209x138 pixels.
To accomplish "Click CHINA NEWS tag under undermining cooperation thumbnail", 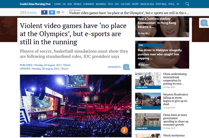I will 148,87.
